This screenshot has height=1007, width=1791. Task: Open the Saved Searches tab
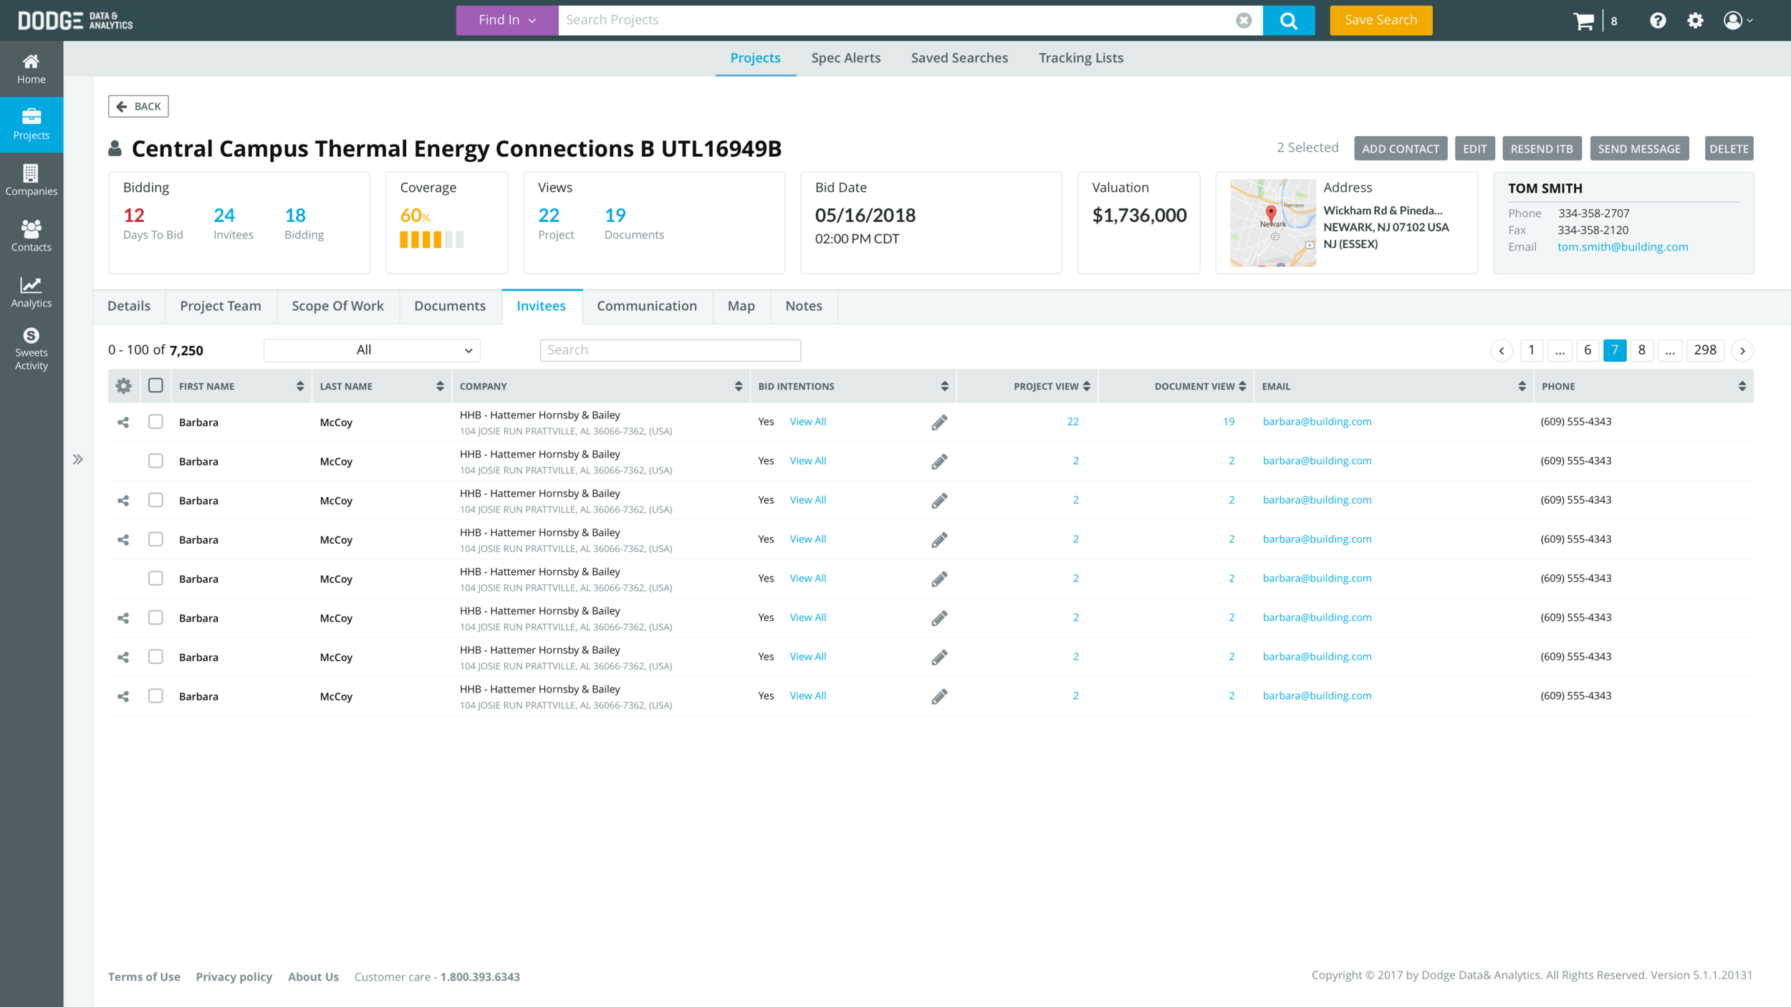pos(959,58)
